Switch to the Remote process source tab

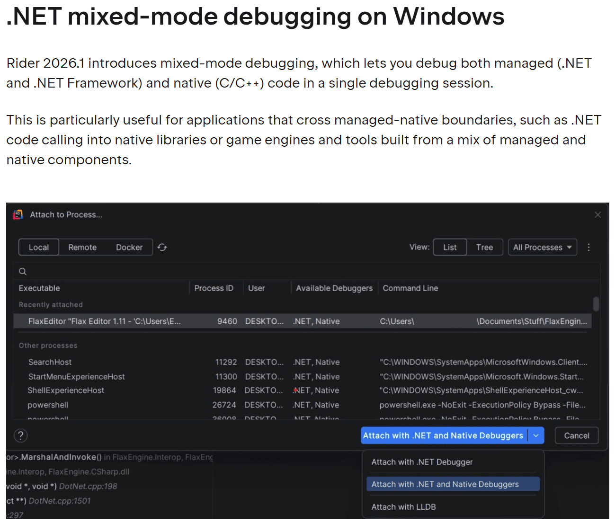pyautogui.click(x=82, y=247)
